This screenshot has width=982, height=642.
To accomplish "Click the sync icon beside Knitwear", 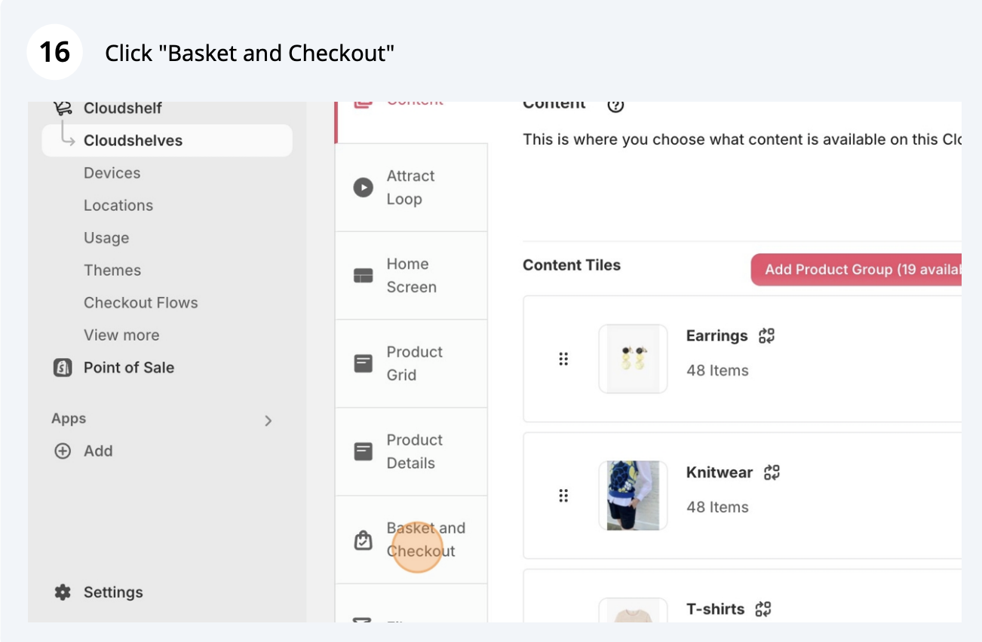I will click(772, 472).
